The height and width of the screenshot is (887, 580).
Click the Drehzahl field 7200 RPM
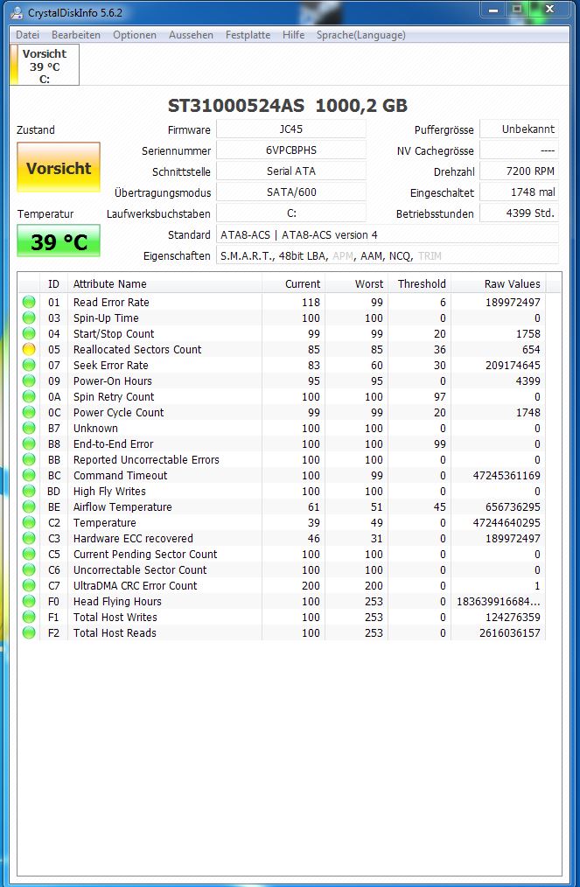click(519, 171)
